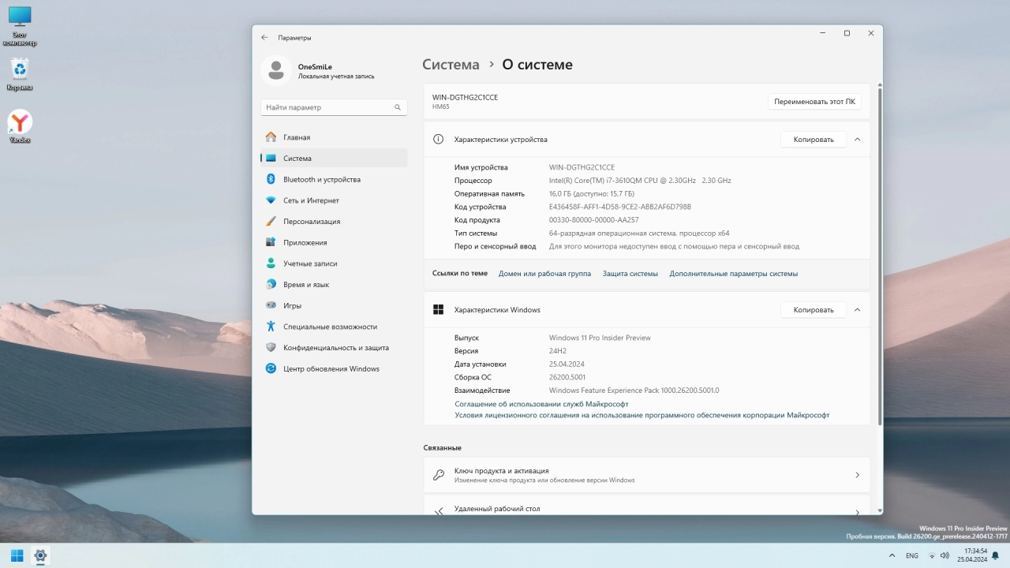
Task: Click the search magnifier icon
Action: coord(398,107)
